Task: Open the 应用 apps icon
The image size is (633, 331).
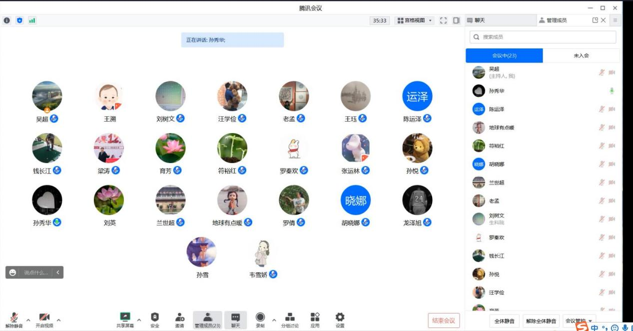Action: tap(315, 318)
